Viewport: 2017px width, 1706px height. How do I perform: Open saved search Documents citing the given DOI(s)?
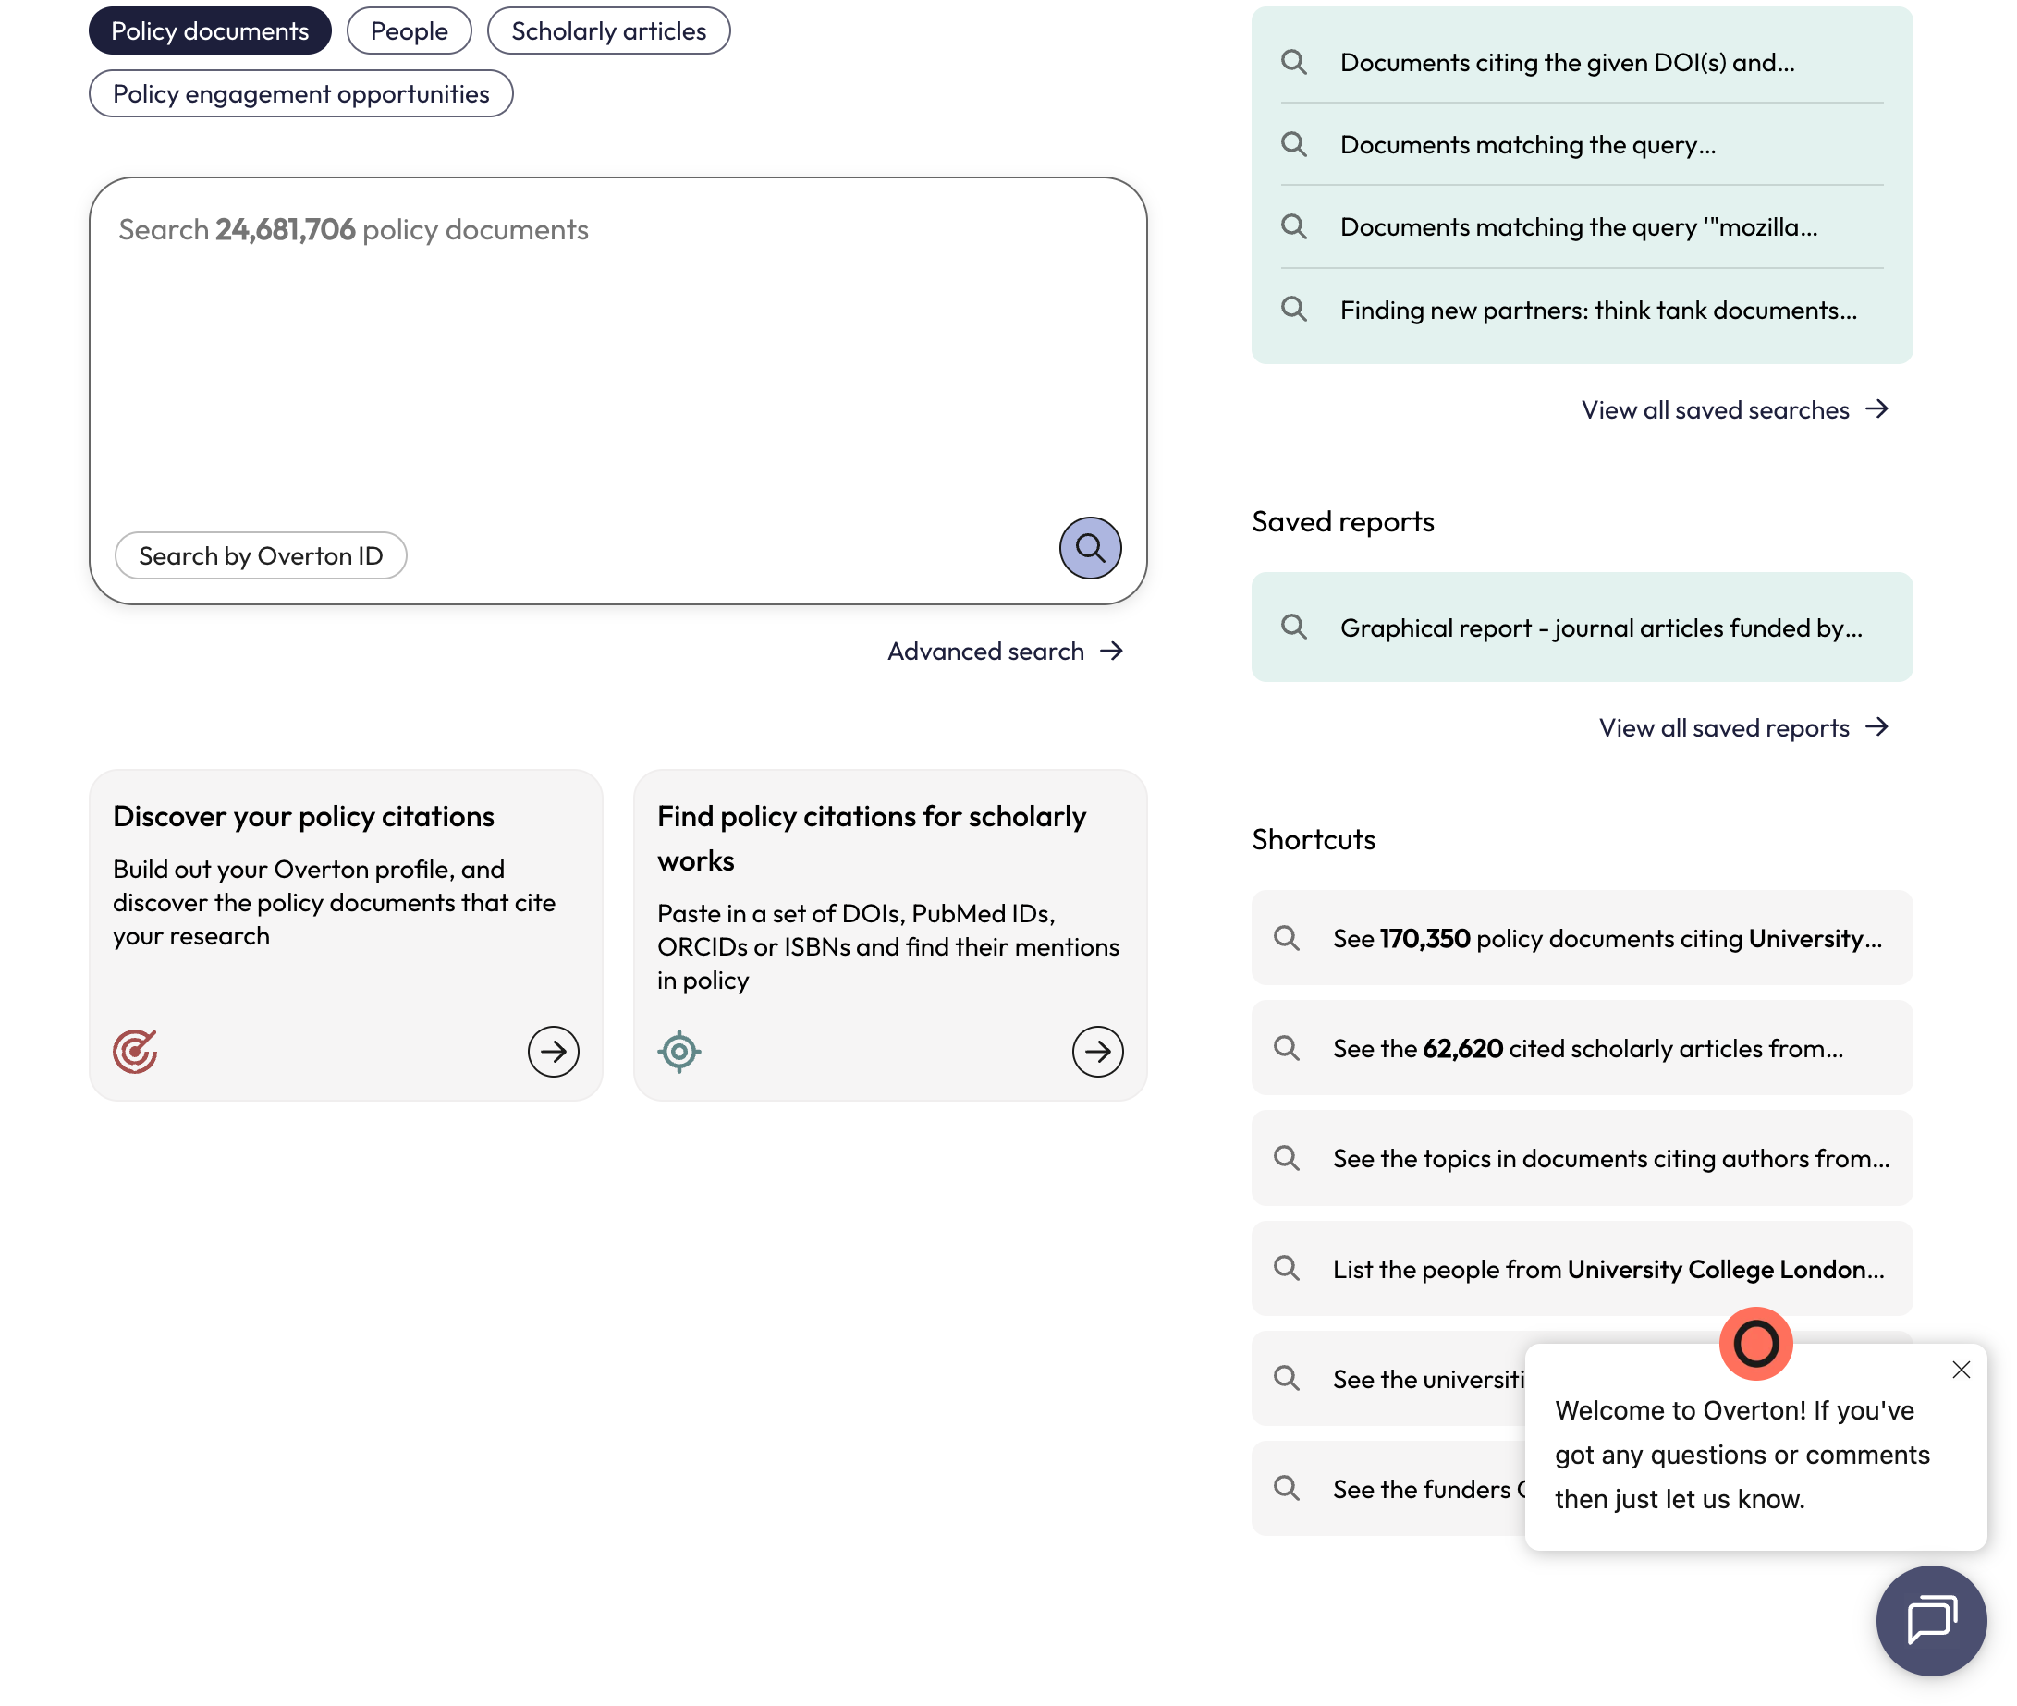pyautogui.click(x=1581, y=62)
